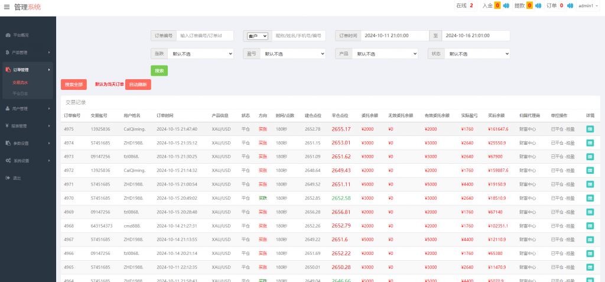Image resolution: width=605 pixels, height=282 pixels.
Task: Click the 入金 count badge
Action: click(x=497, y=6)
